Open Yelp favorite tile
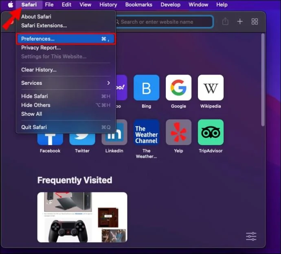The width and height of the screenshot is (281, 254). coord(178,132)
